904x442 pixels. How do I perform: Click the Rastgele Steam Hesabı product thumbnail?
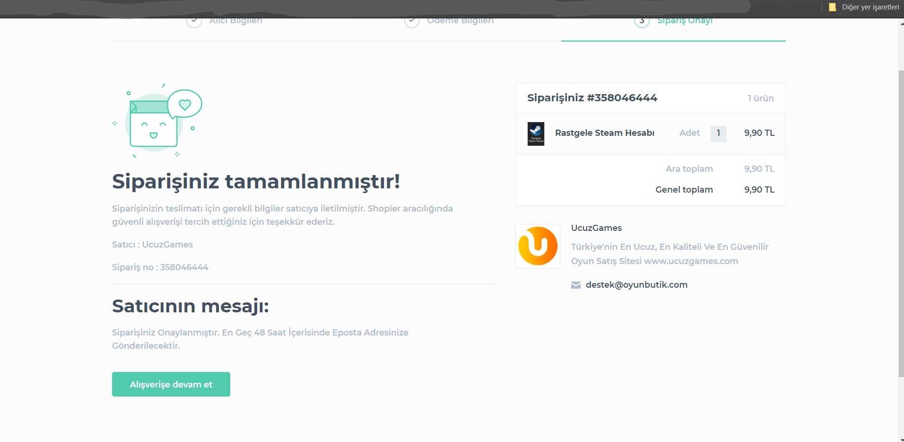click(x=536, y=134)
